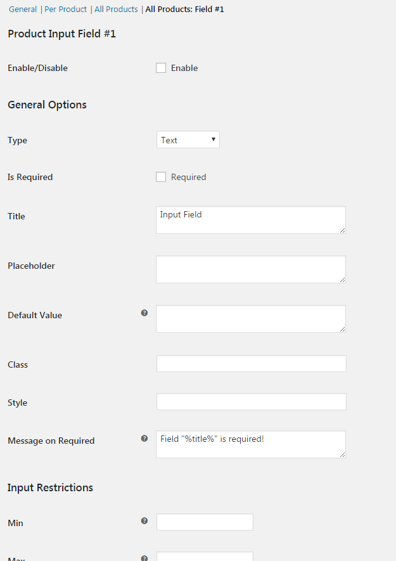Click help icon beside Message on Required
The width and height of the screenshot is (396, 561).
click(144, 438)
